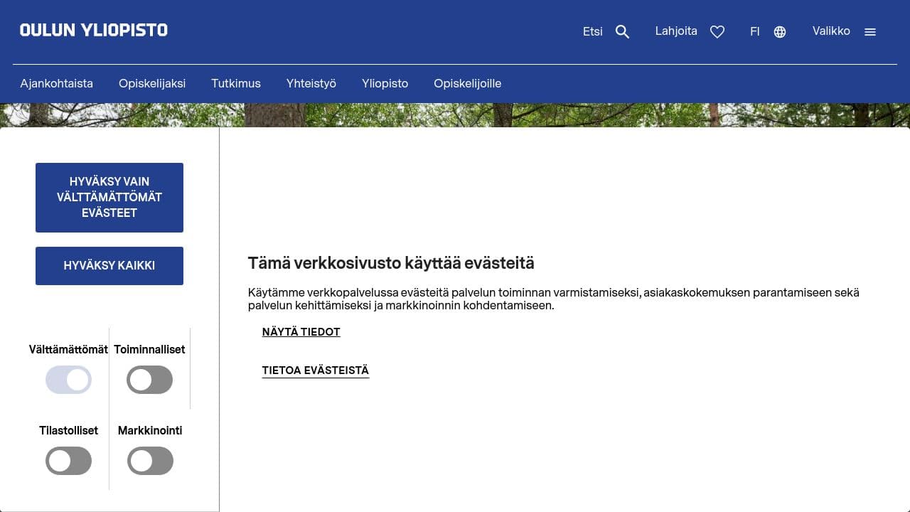
Task: Expand NÄYTÄ TIEDOT cookie details
Action: pos(301,331)
